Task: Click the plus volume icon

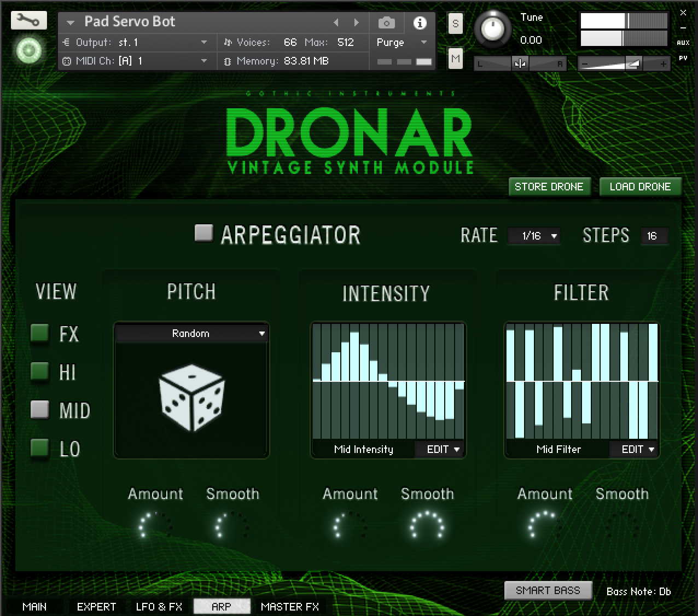Action: coord(663,65)
